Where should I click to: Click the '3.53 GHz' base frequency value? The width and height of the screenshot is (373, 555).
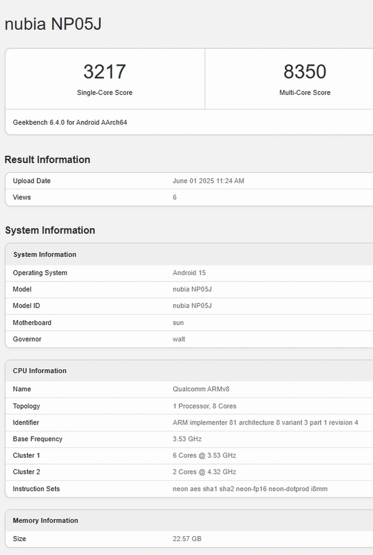coord(187,439)
